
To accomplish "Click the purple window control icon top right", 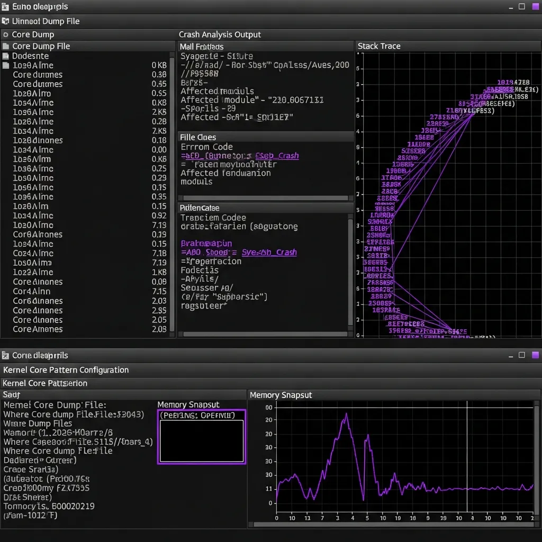I will (x=535, y=6).
